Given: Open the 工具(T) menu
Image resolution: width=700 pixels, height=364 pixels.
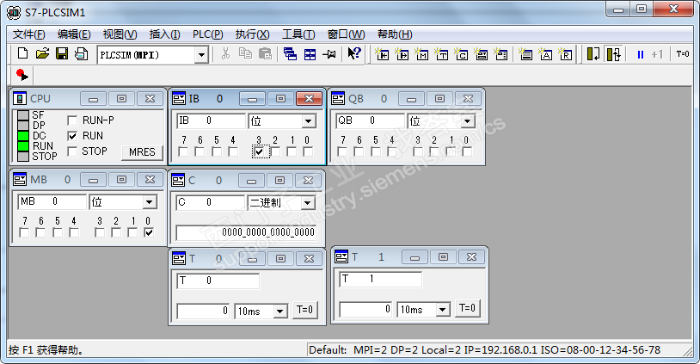Looking at the screenshot, I should coord(298,34).
